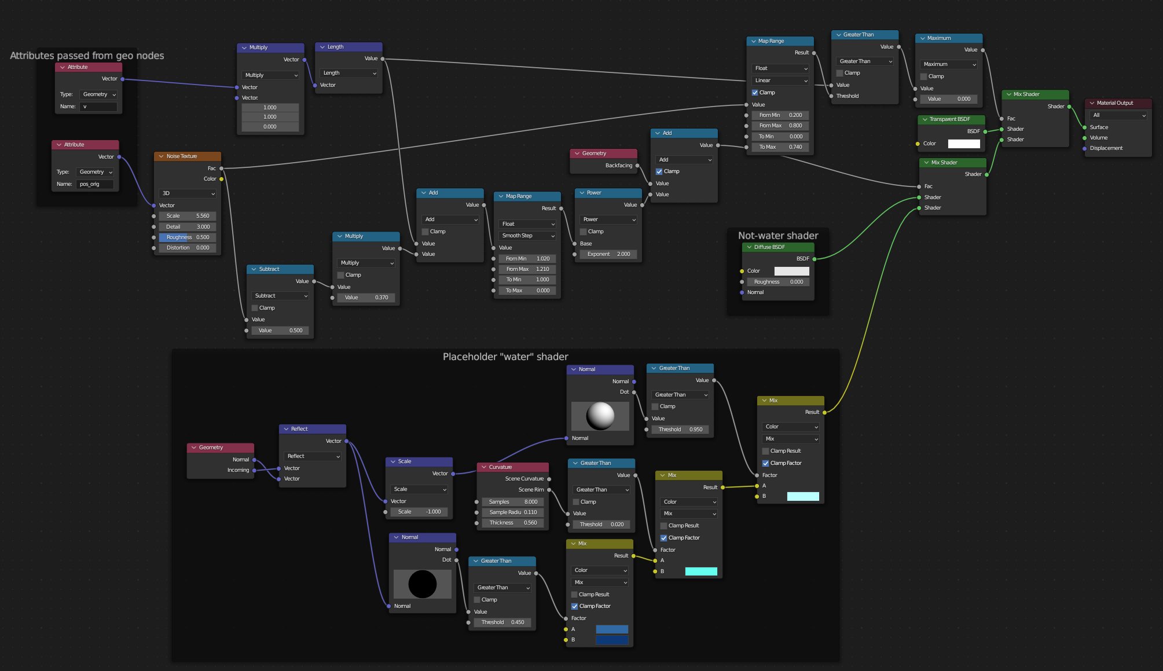
Task: Click the white sphere preview in the Normal node
Action: (x=600, y=416)
